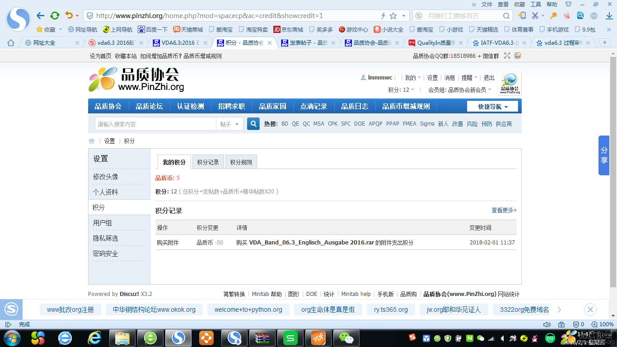Open the PDF reader taskbar icon
The image size is (617, 347).
click(x=318, y=338)
